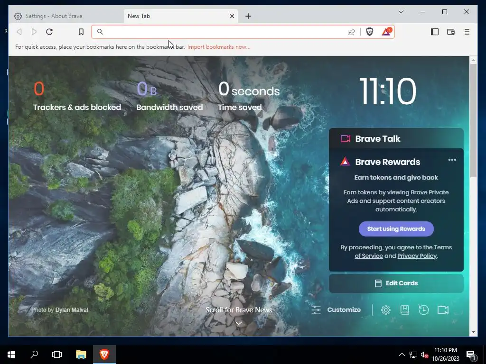
Task: Click the Brave taskbar icon
Action: (x=104, y=355)
